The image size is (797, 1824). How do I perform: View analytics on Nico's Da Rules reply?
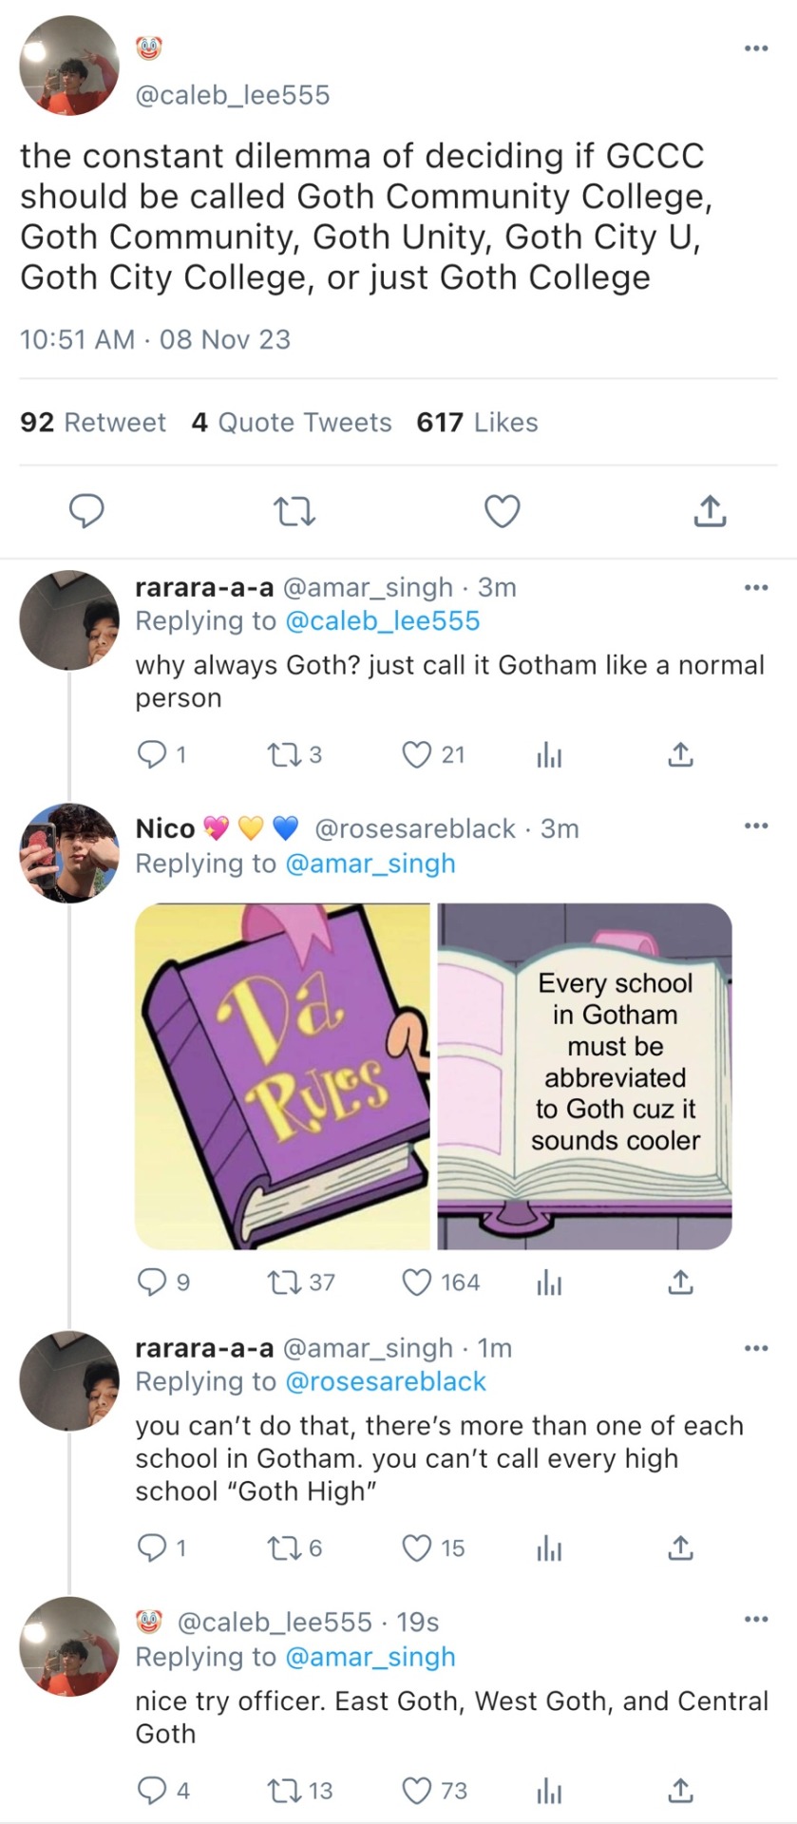point(549,1283)
